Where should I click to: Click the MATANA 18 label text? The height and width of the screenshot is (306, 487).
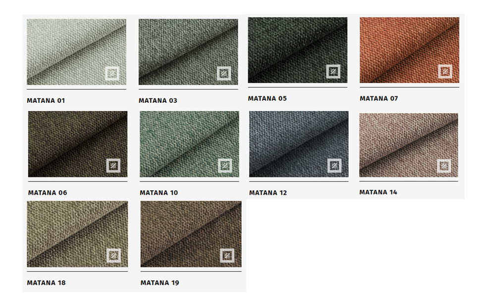click(46, 283)
